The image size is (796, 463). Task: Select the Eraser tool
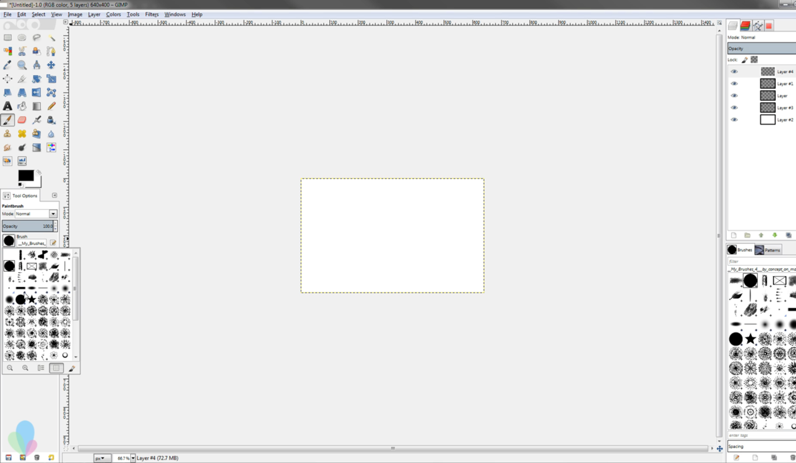[22, 120]
